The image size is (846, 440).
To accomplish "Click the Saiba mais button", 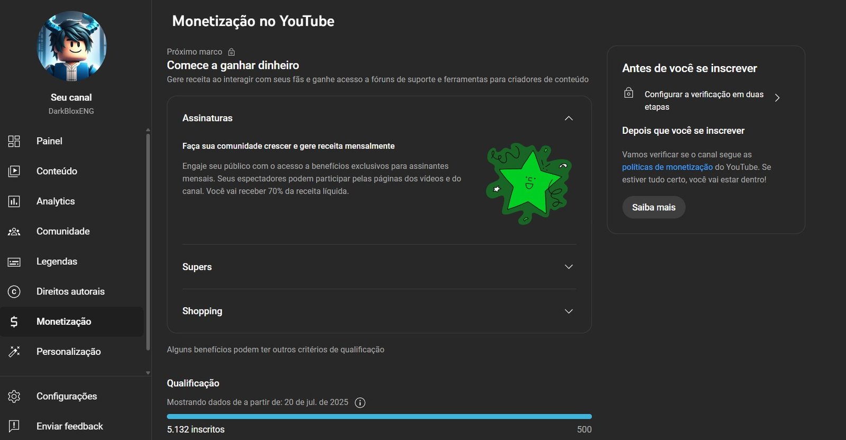I will tap(654, 207).
